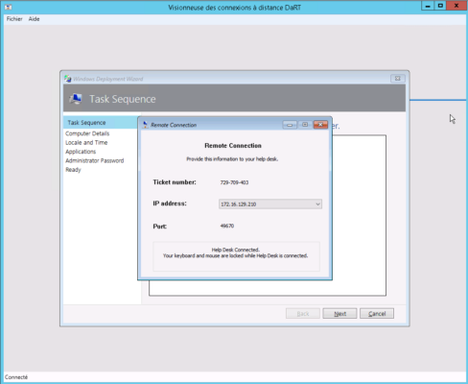The width and height of the screenshot is (468, 384).
Task: Close the Windows Deployment Wizard window
Action: tap(398, 79)
